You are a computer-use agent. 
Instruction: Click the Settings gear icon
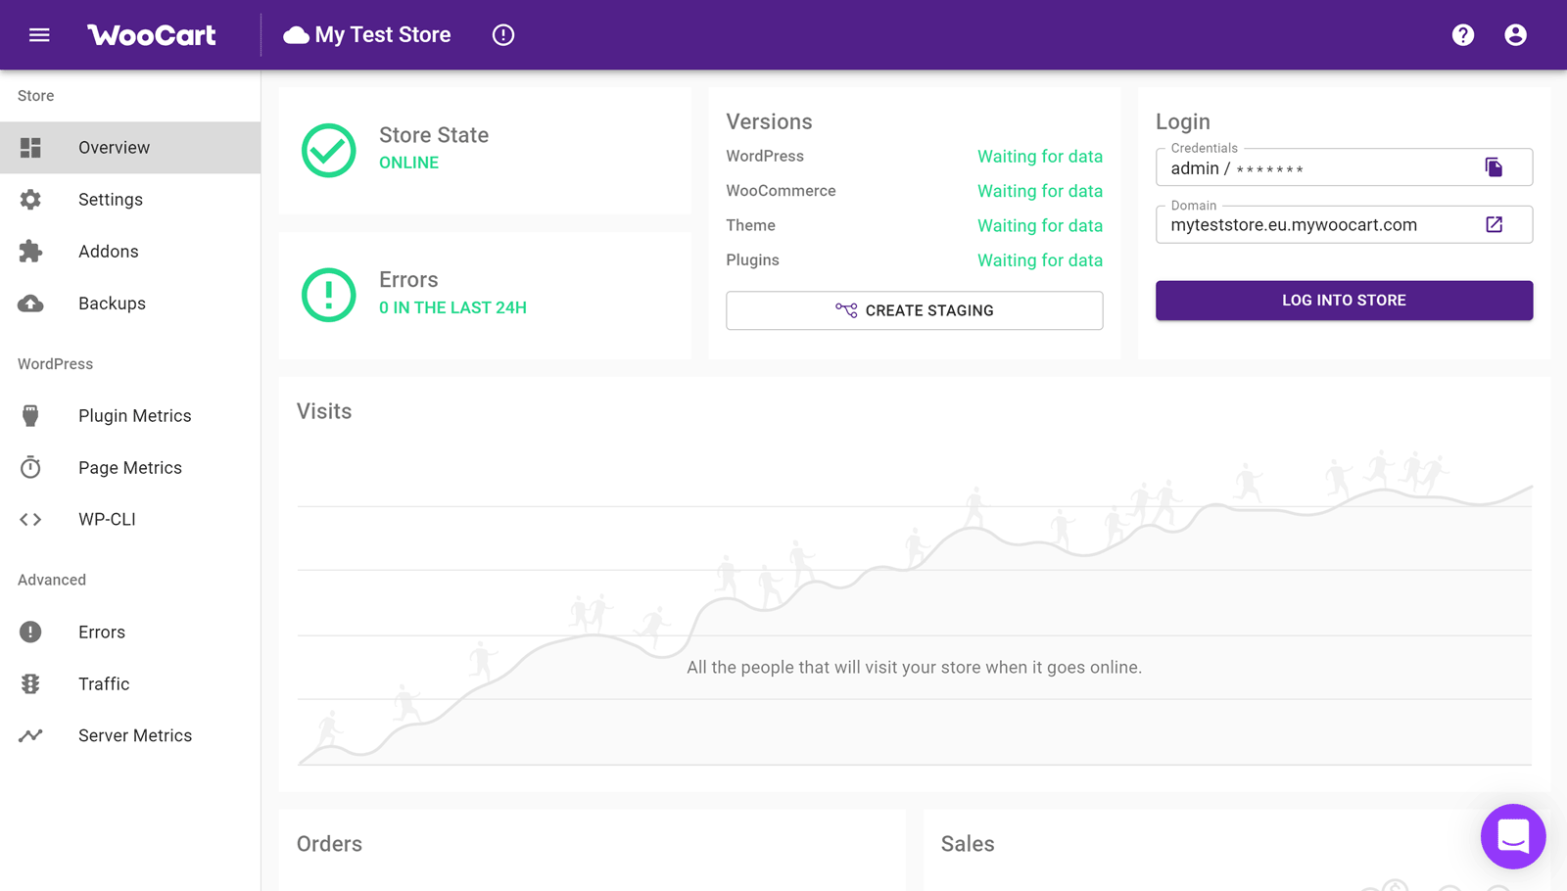point(31,200)
